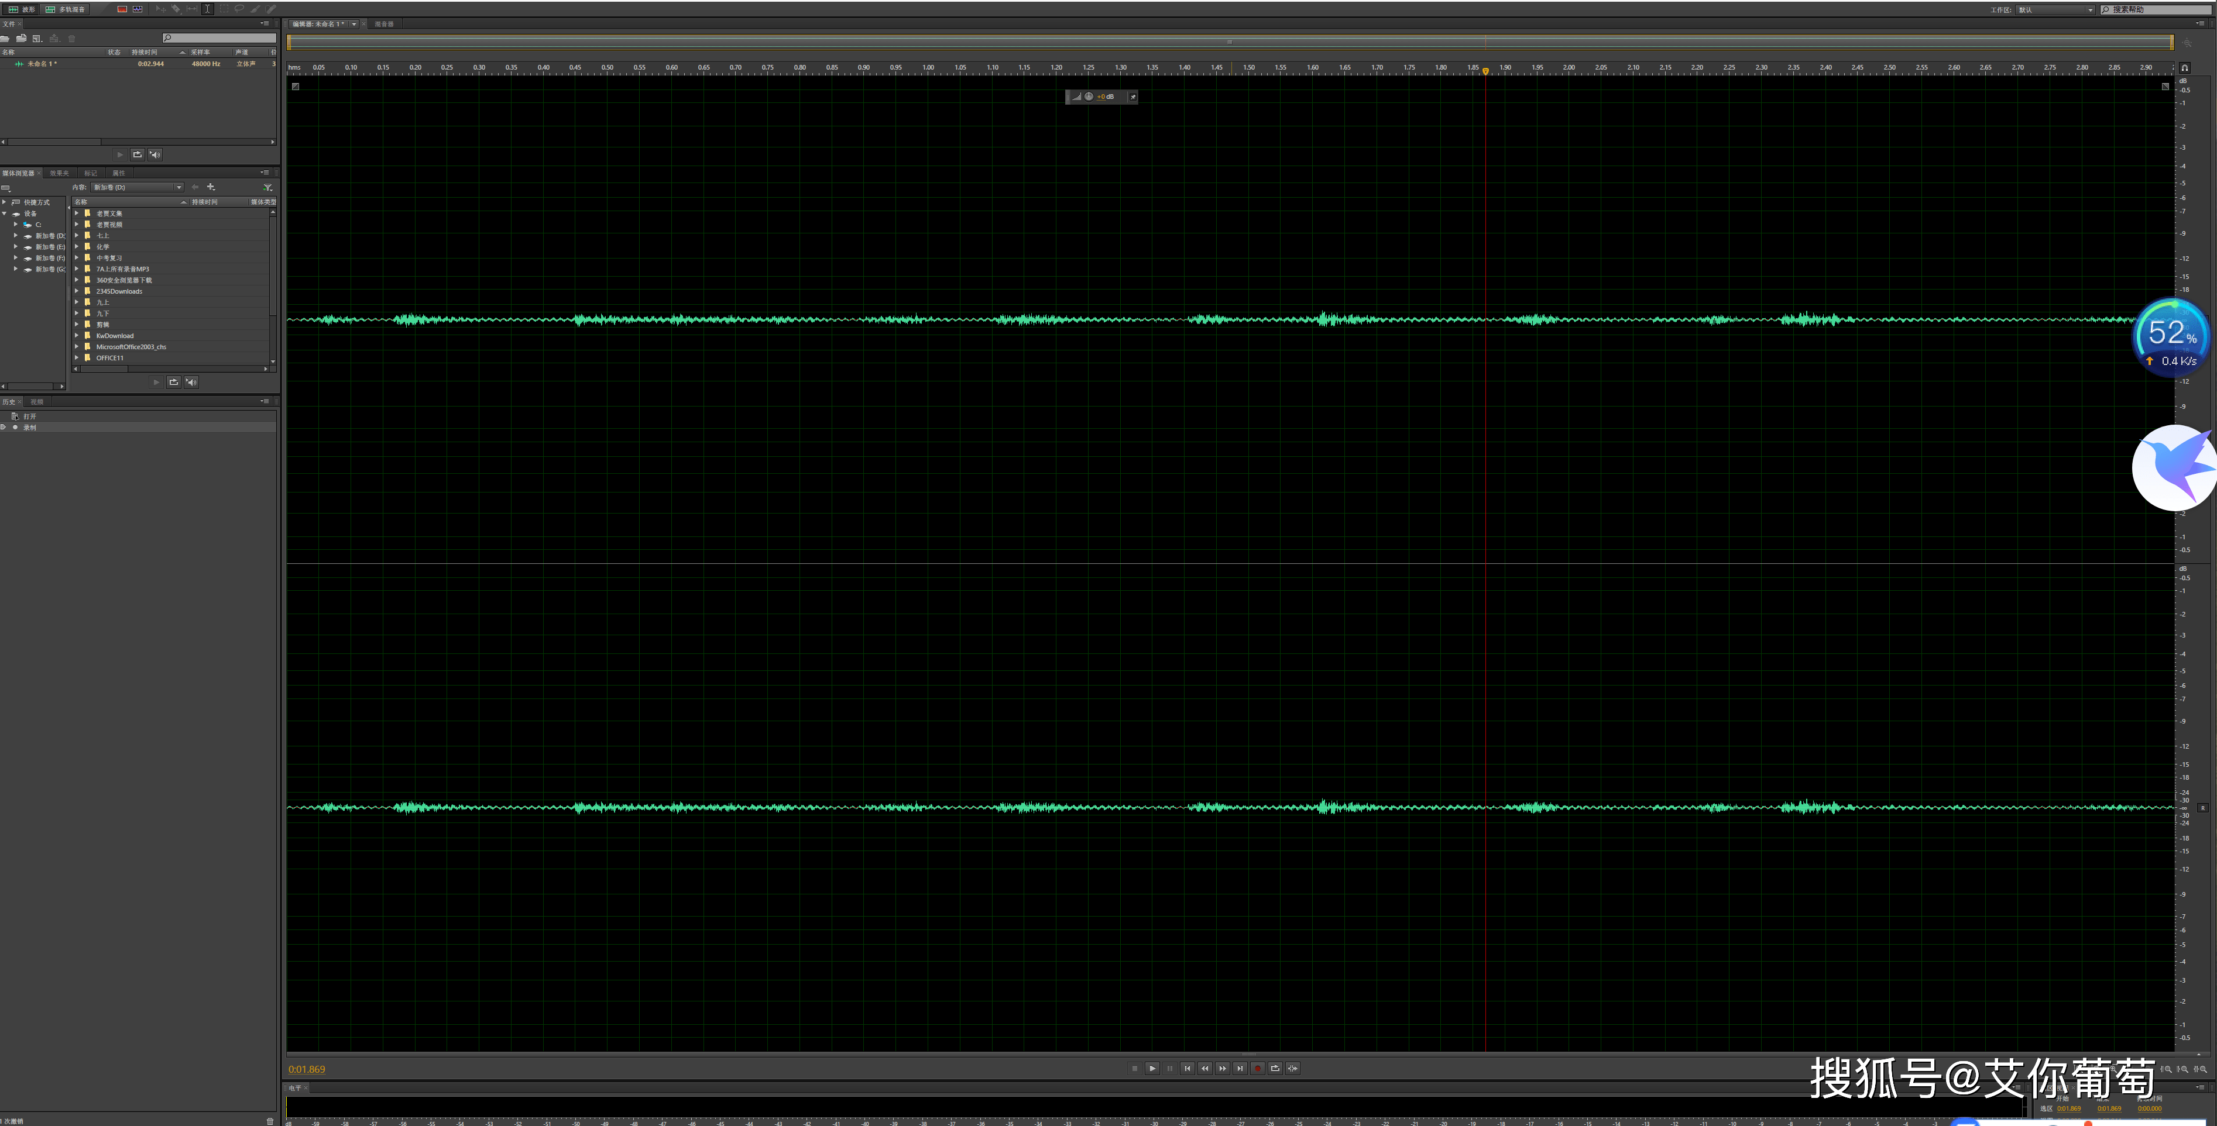Select the Razor tool
Viewport: 2217px width, 1126px height.
176,9
